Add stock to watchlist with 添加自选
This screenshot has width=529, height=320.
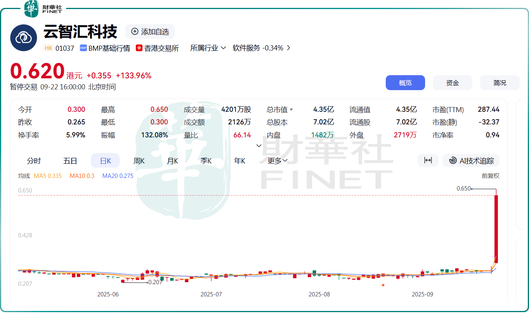click(150, 31)
